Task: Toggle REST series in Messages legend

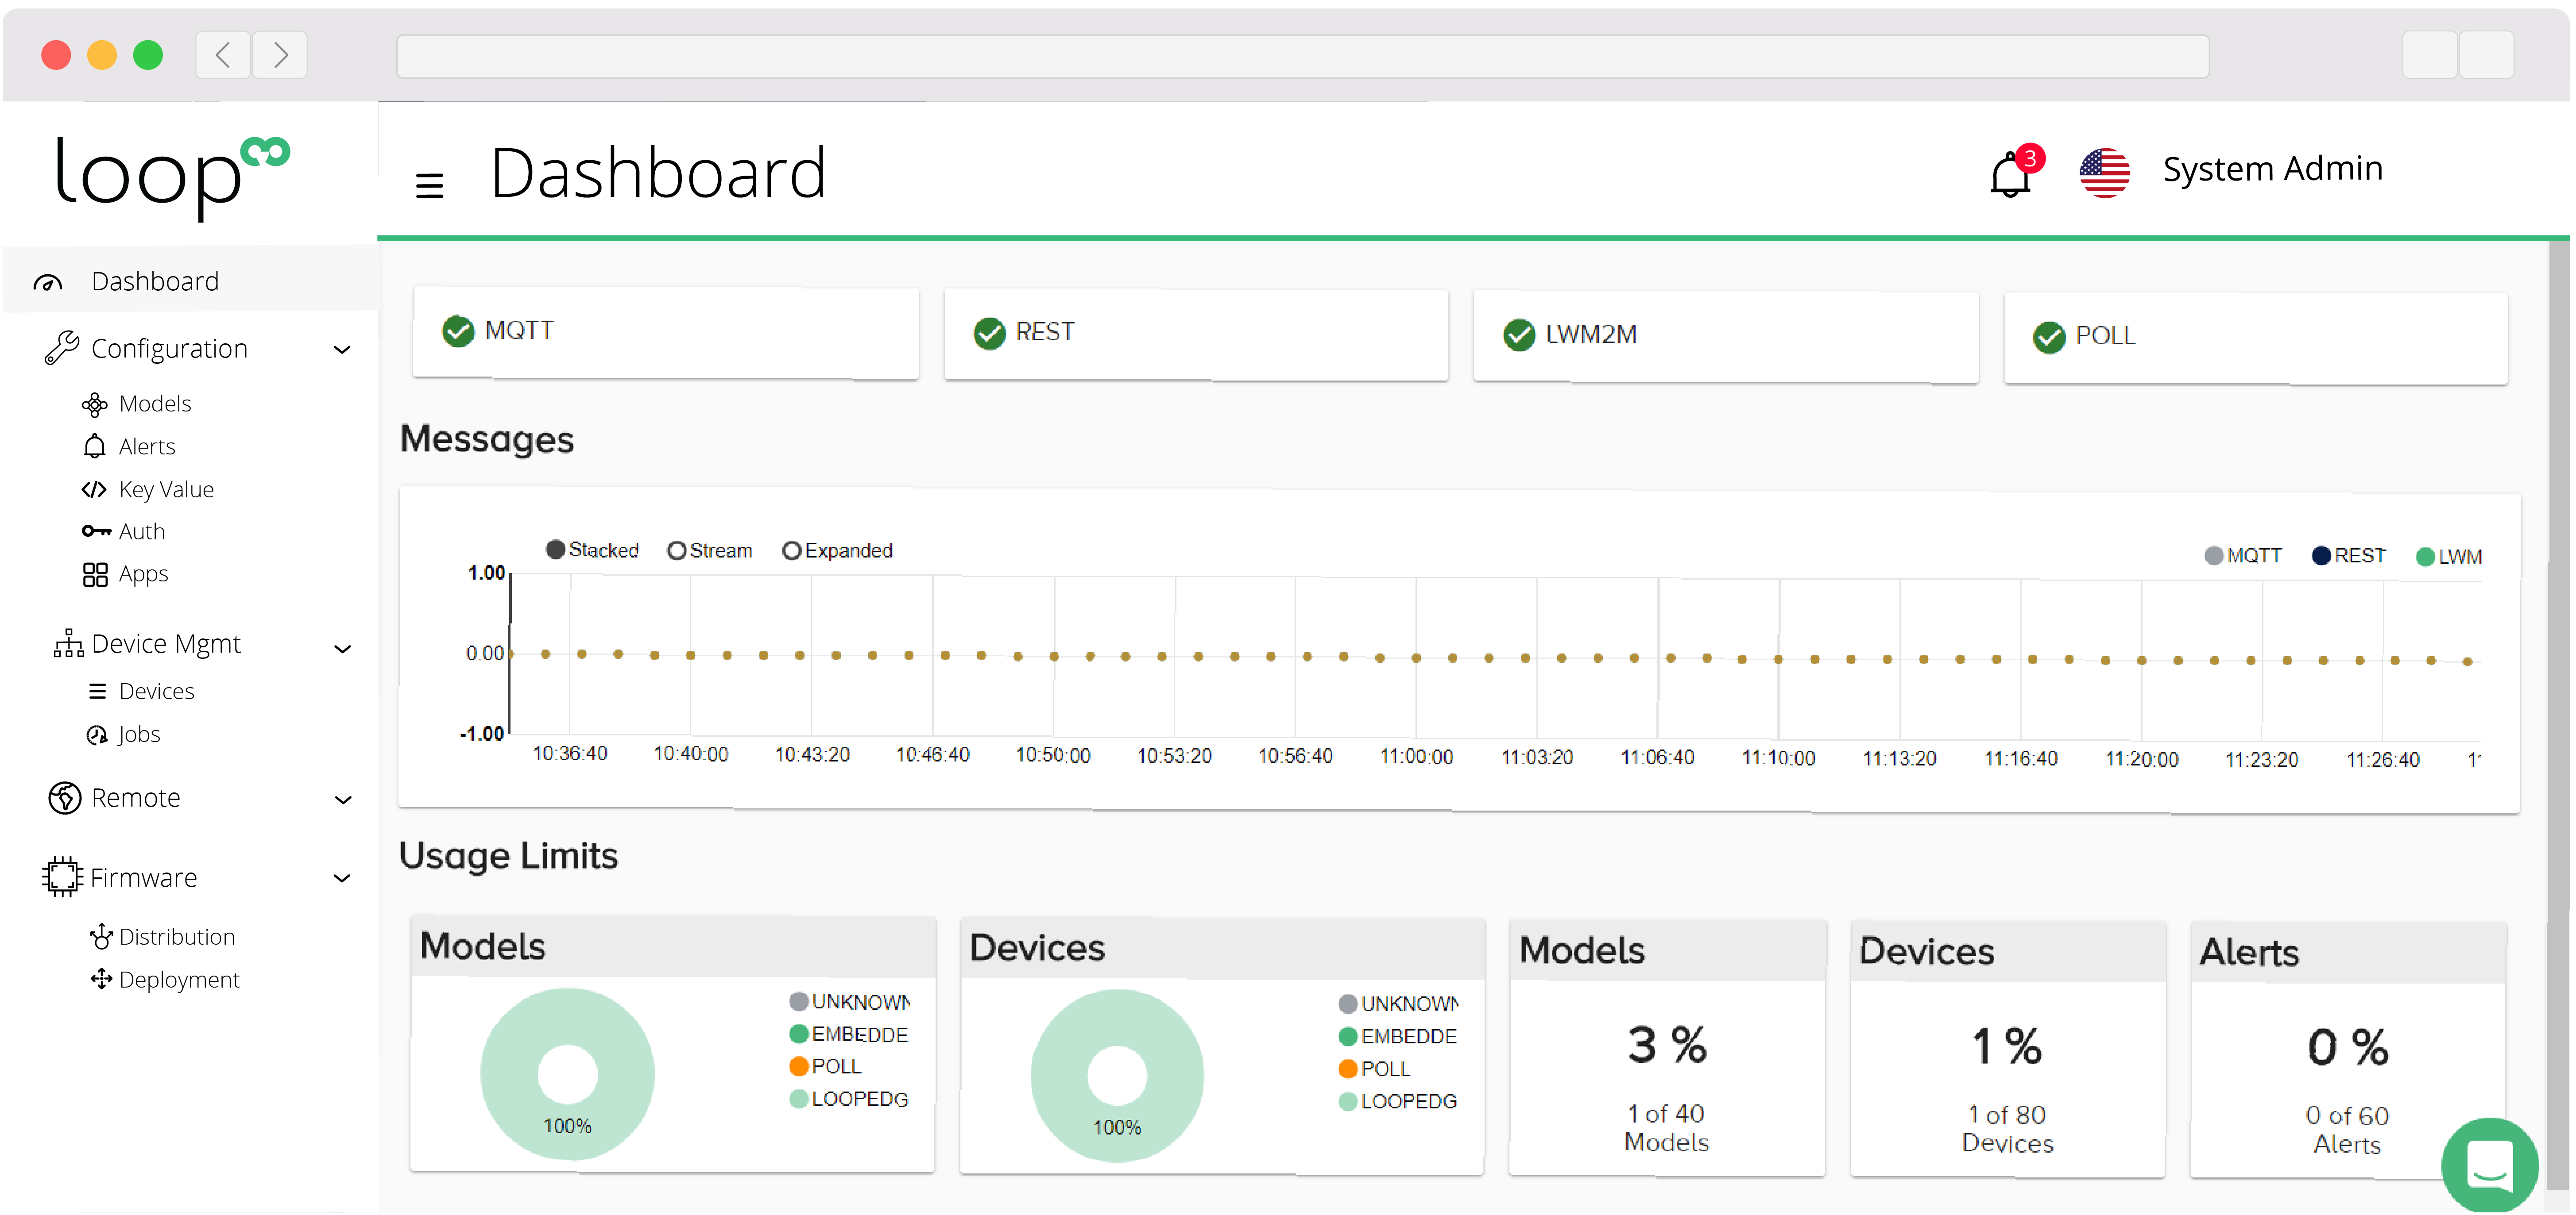Action: (2348, 556)
